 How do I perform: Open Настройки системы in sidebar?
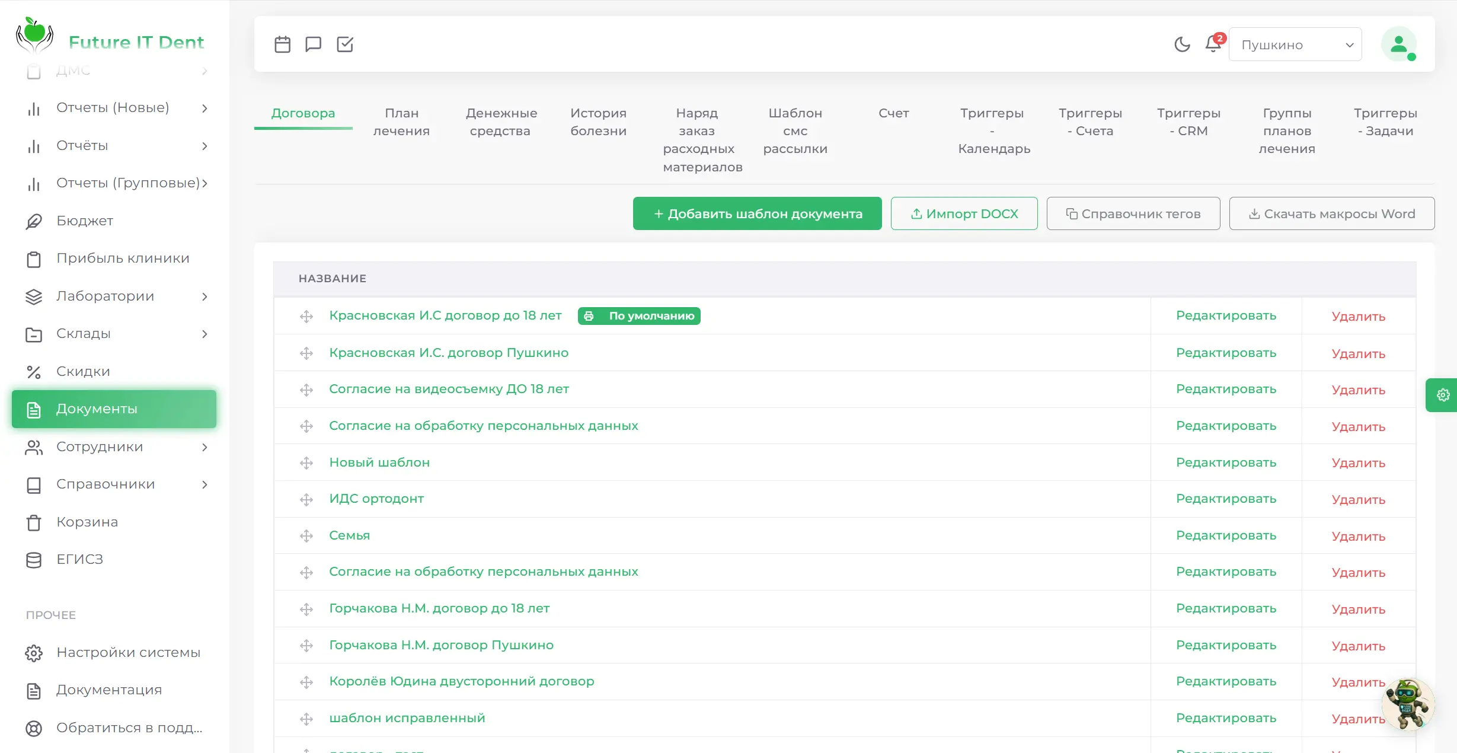(x=128, y=653)
